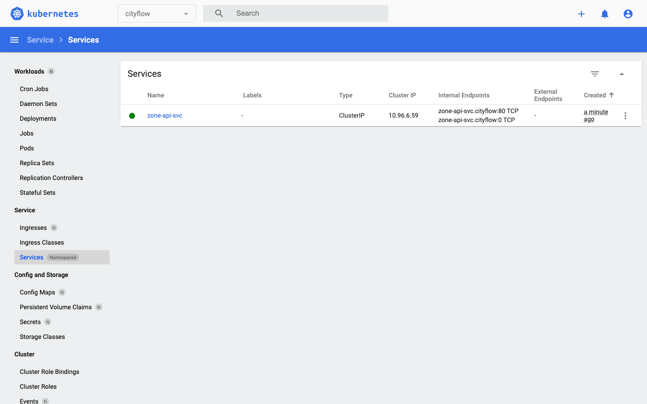Open the notifications bell
The height and width of the screenshot is (404, 647).
coord(605,14)
